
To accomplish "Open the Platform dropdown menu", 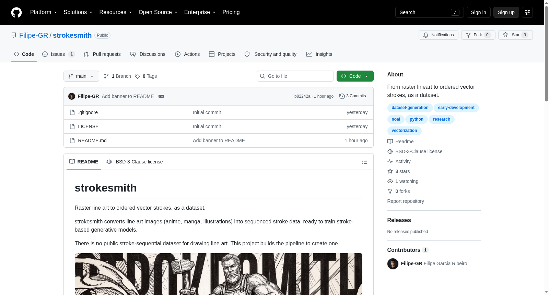I will (x=44, y=12).
